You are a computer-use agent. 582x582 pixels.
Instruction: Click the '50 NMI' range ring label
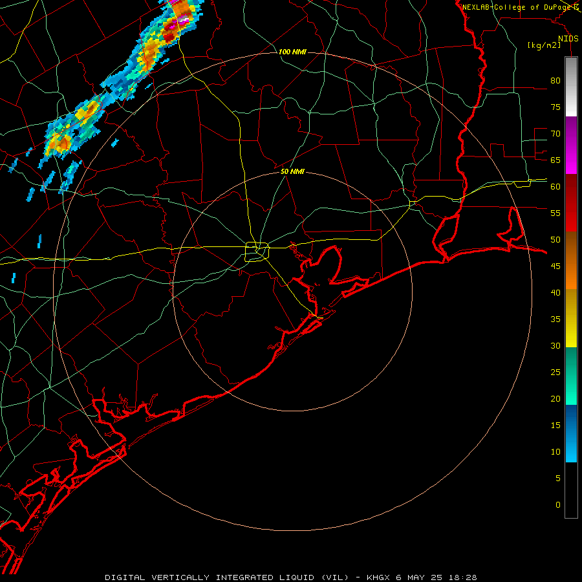(292, 171)
